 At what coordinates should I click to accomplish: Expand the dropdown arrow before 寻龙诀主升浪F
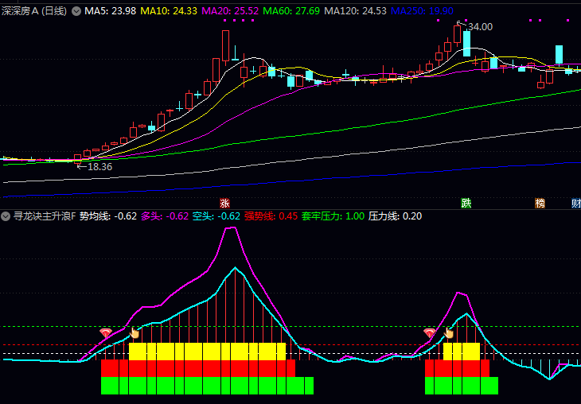pyautogui.click(x=6, y=216)
